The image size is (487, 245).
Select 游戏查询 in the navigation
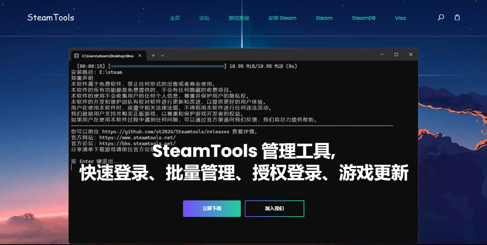click(239, 18)
